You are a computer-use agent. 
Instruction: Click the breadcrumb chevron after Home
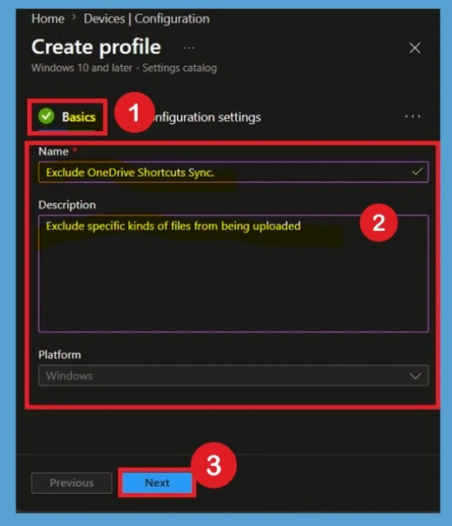coord(74,17)
